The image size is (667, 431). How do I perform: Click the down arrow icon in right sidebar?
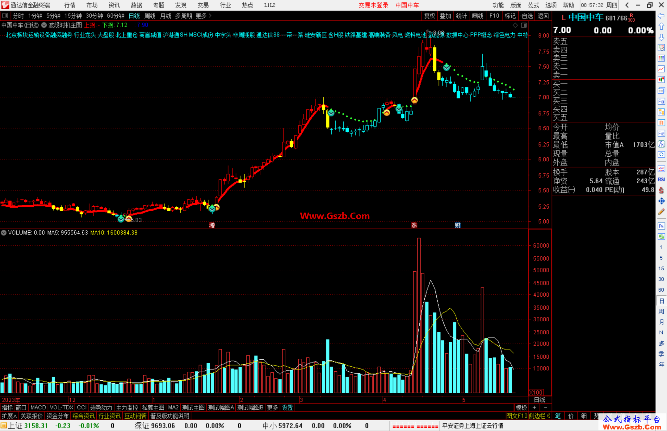661,37
